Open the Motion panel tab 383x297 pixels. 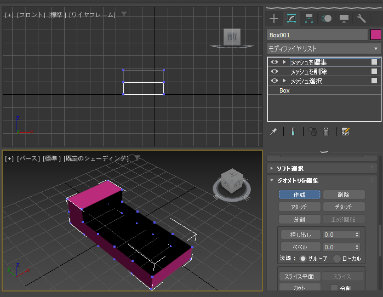pyautogui.click(x=327, y=19)
